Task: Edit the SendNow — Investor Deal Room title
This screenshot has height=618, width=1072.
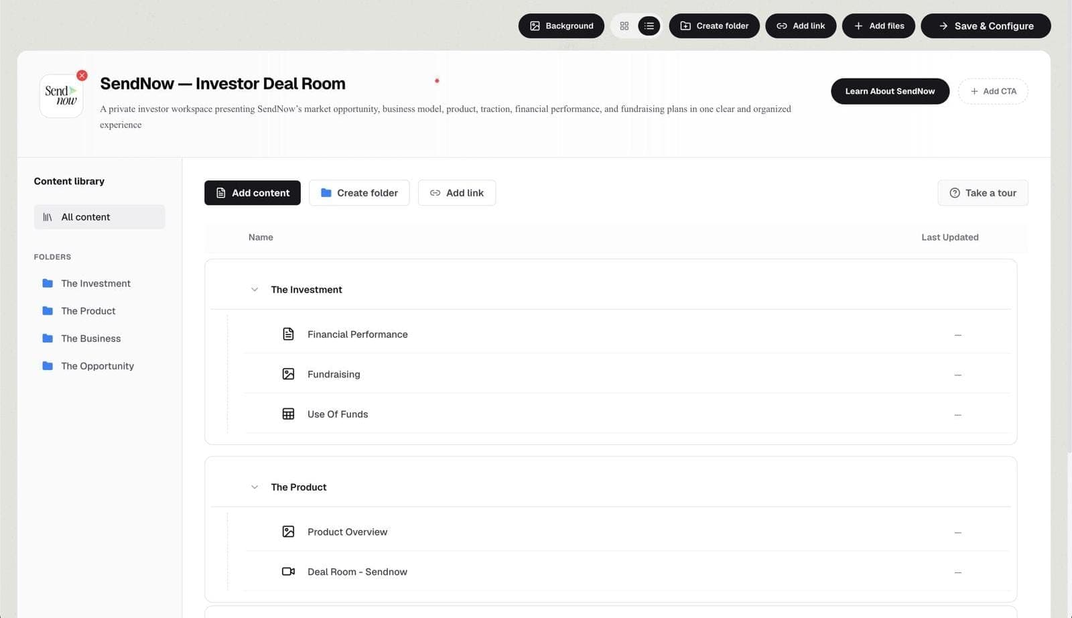Action: [x=222, y=84]
